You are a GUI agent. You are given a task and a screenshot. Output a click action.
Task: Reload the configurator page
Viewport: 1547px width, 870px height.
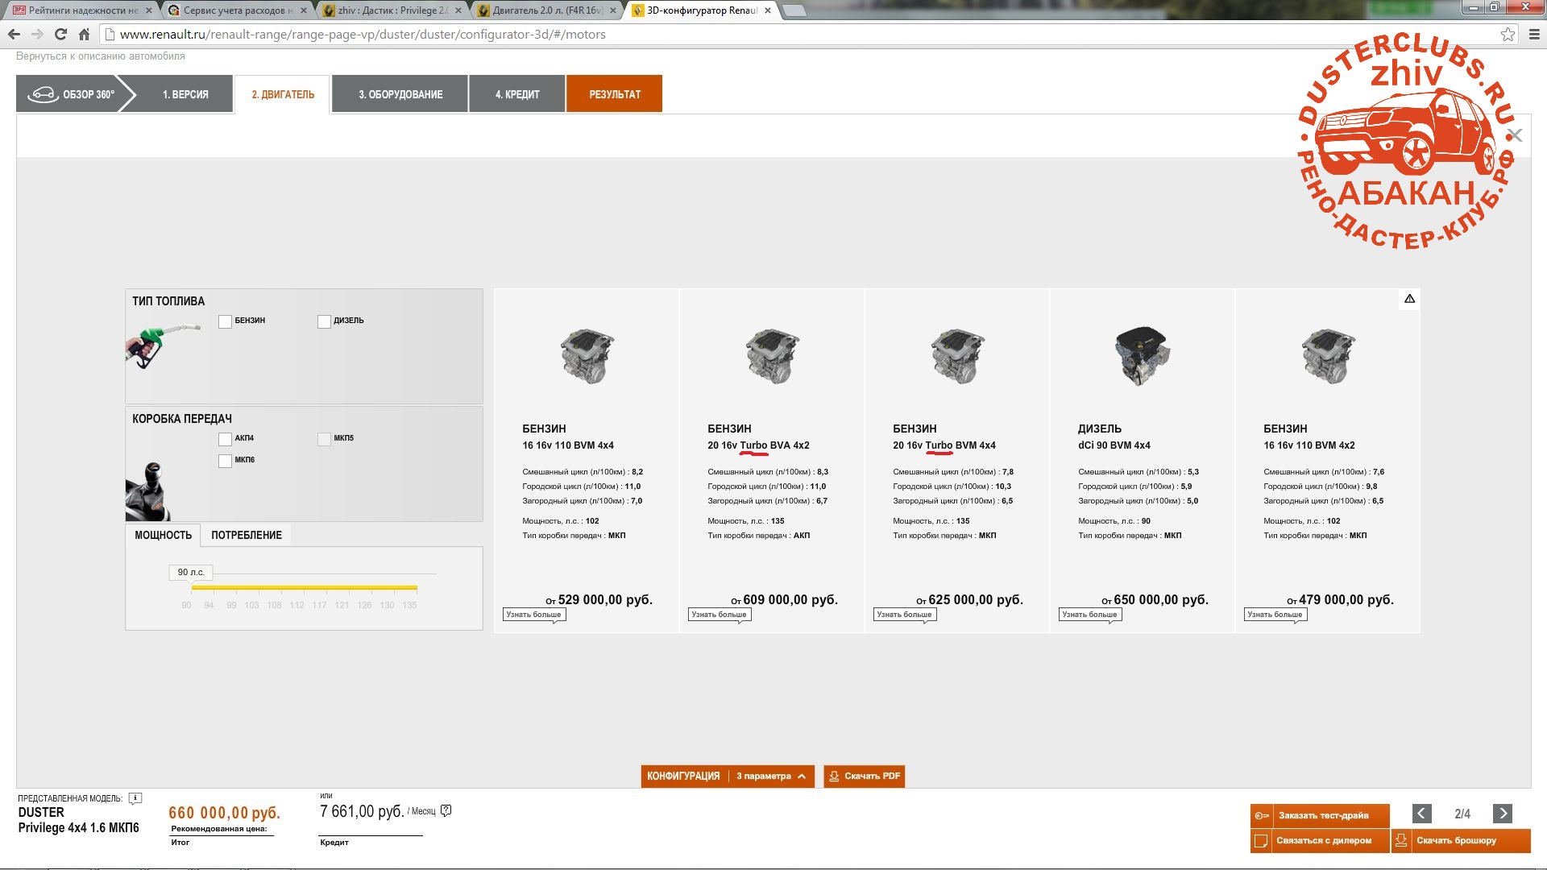coord(60,35)
